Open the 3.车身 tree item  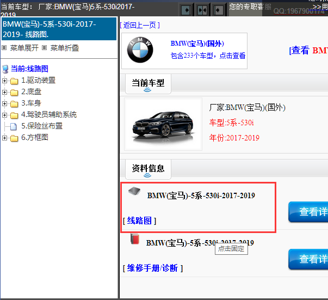[x=31, y=103]
